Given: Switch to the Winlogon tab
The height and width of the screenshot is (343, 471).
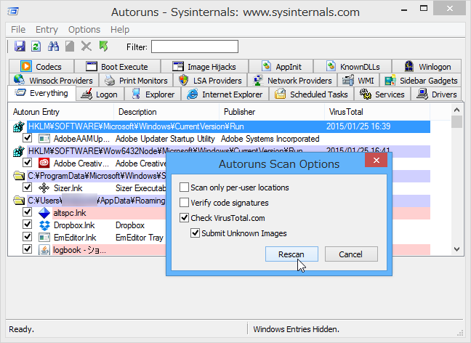Looking at the screenshot, I should pyautogui.click(x=427, y=66).
